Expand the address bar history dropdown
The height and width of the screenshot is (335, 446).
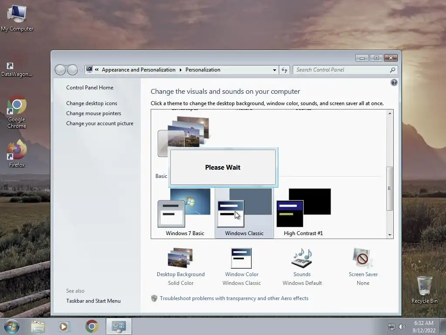274,70
